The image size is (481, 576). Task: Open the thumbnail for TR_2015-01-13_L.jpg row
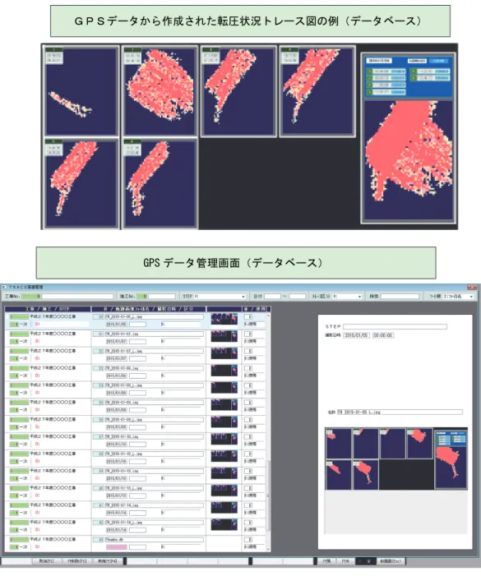click(x=224, y=491)
